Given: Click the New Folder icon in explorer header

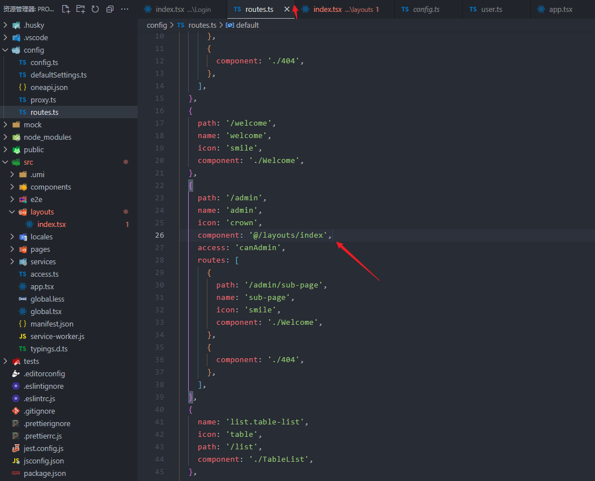Looking at the screenshot, I should click(80, 9).
